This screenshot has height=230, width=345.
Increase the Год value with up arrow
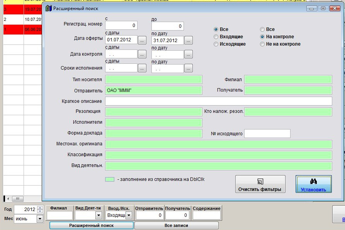[40, 208]
